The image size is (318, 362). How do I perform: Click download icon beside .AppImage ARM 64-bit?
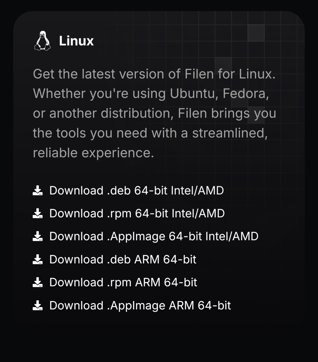[38, 305]
